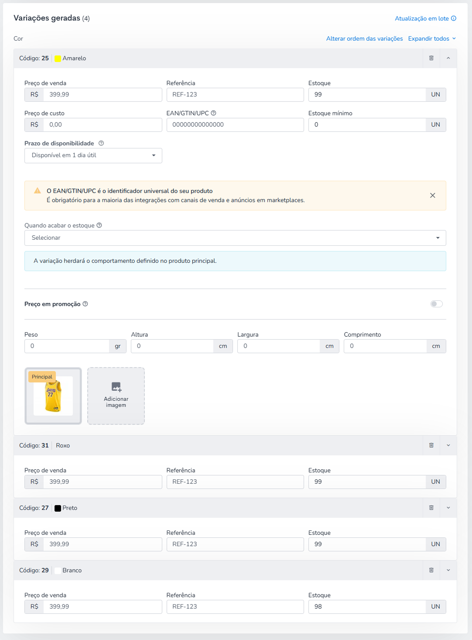This screenshot has height=640, width=472.
Task: Click help icon beside Quando acabar o estoque
Action: pyautogui.click(x=99, y=225)
